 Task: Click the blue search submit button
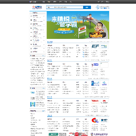87,7
